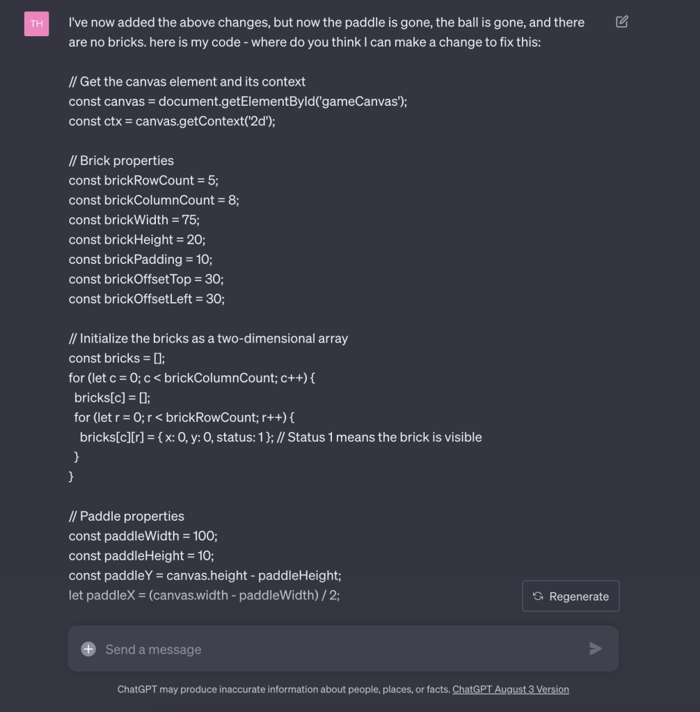Click the pink TH user avatar
This screenshot has height=712, width=700.
tap(36, 24)
